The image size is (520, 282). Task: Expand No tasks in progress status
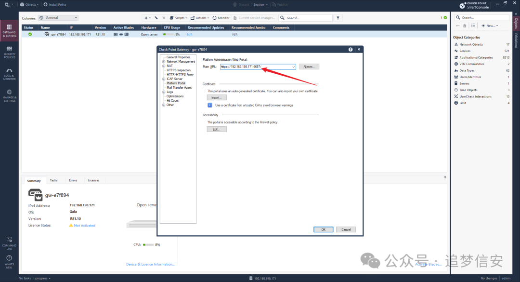[35, 278]
